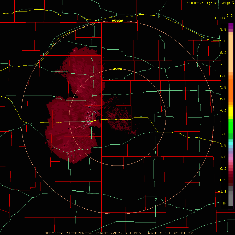The image size is (235, 235).
Task: Click the 5.8 scale value
Action: coord(223,87)
